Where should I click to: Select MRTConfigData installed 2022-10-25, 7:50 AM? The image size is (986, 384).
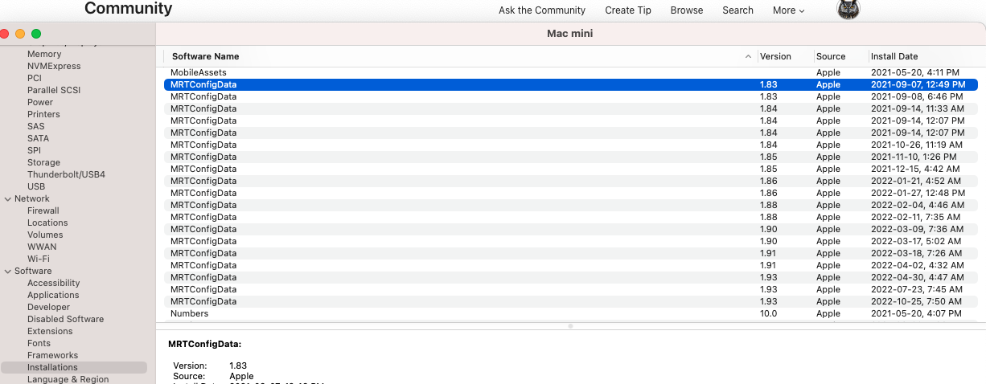570,301
